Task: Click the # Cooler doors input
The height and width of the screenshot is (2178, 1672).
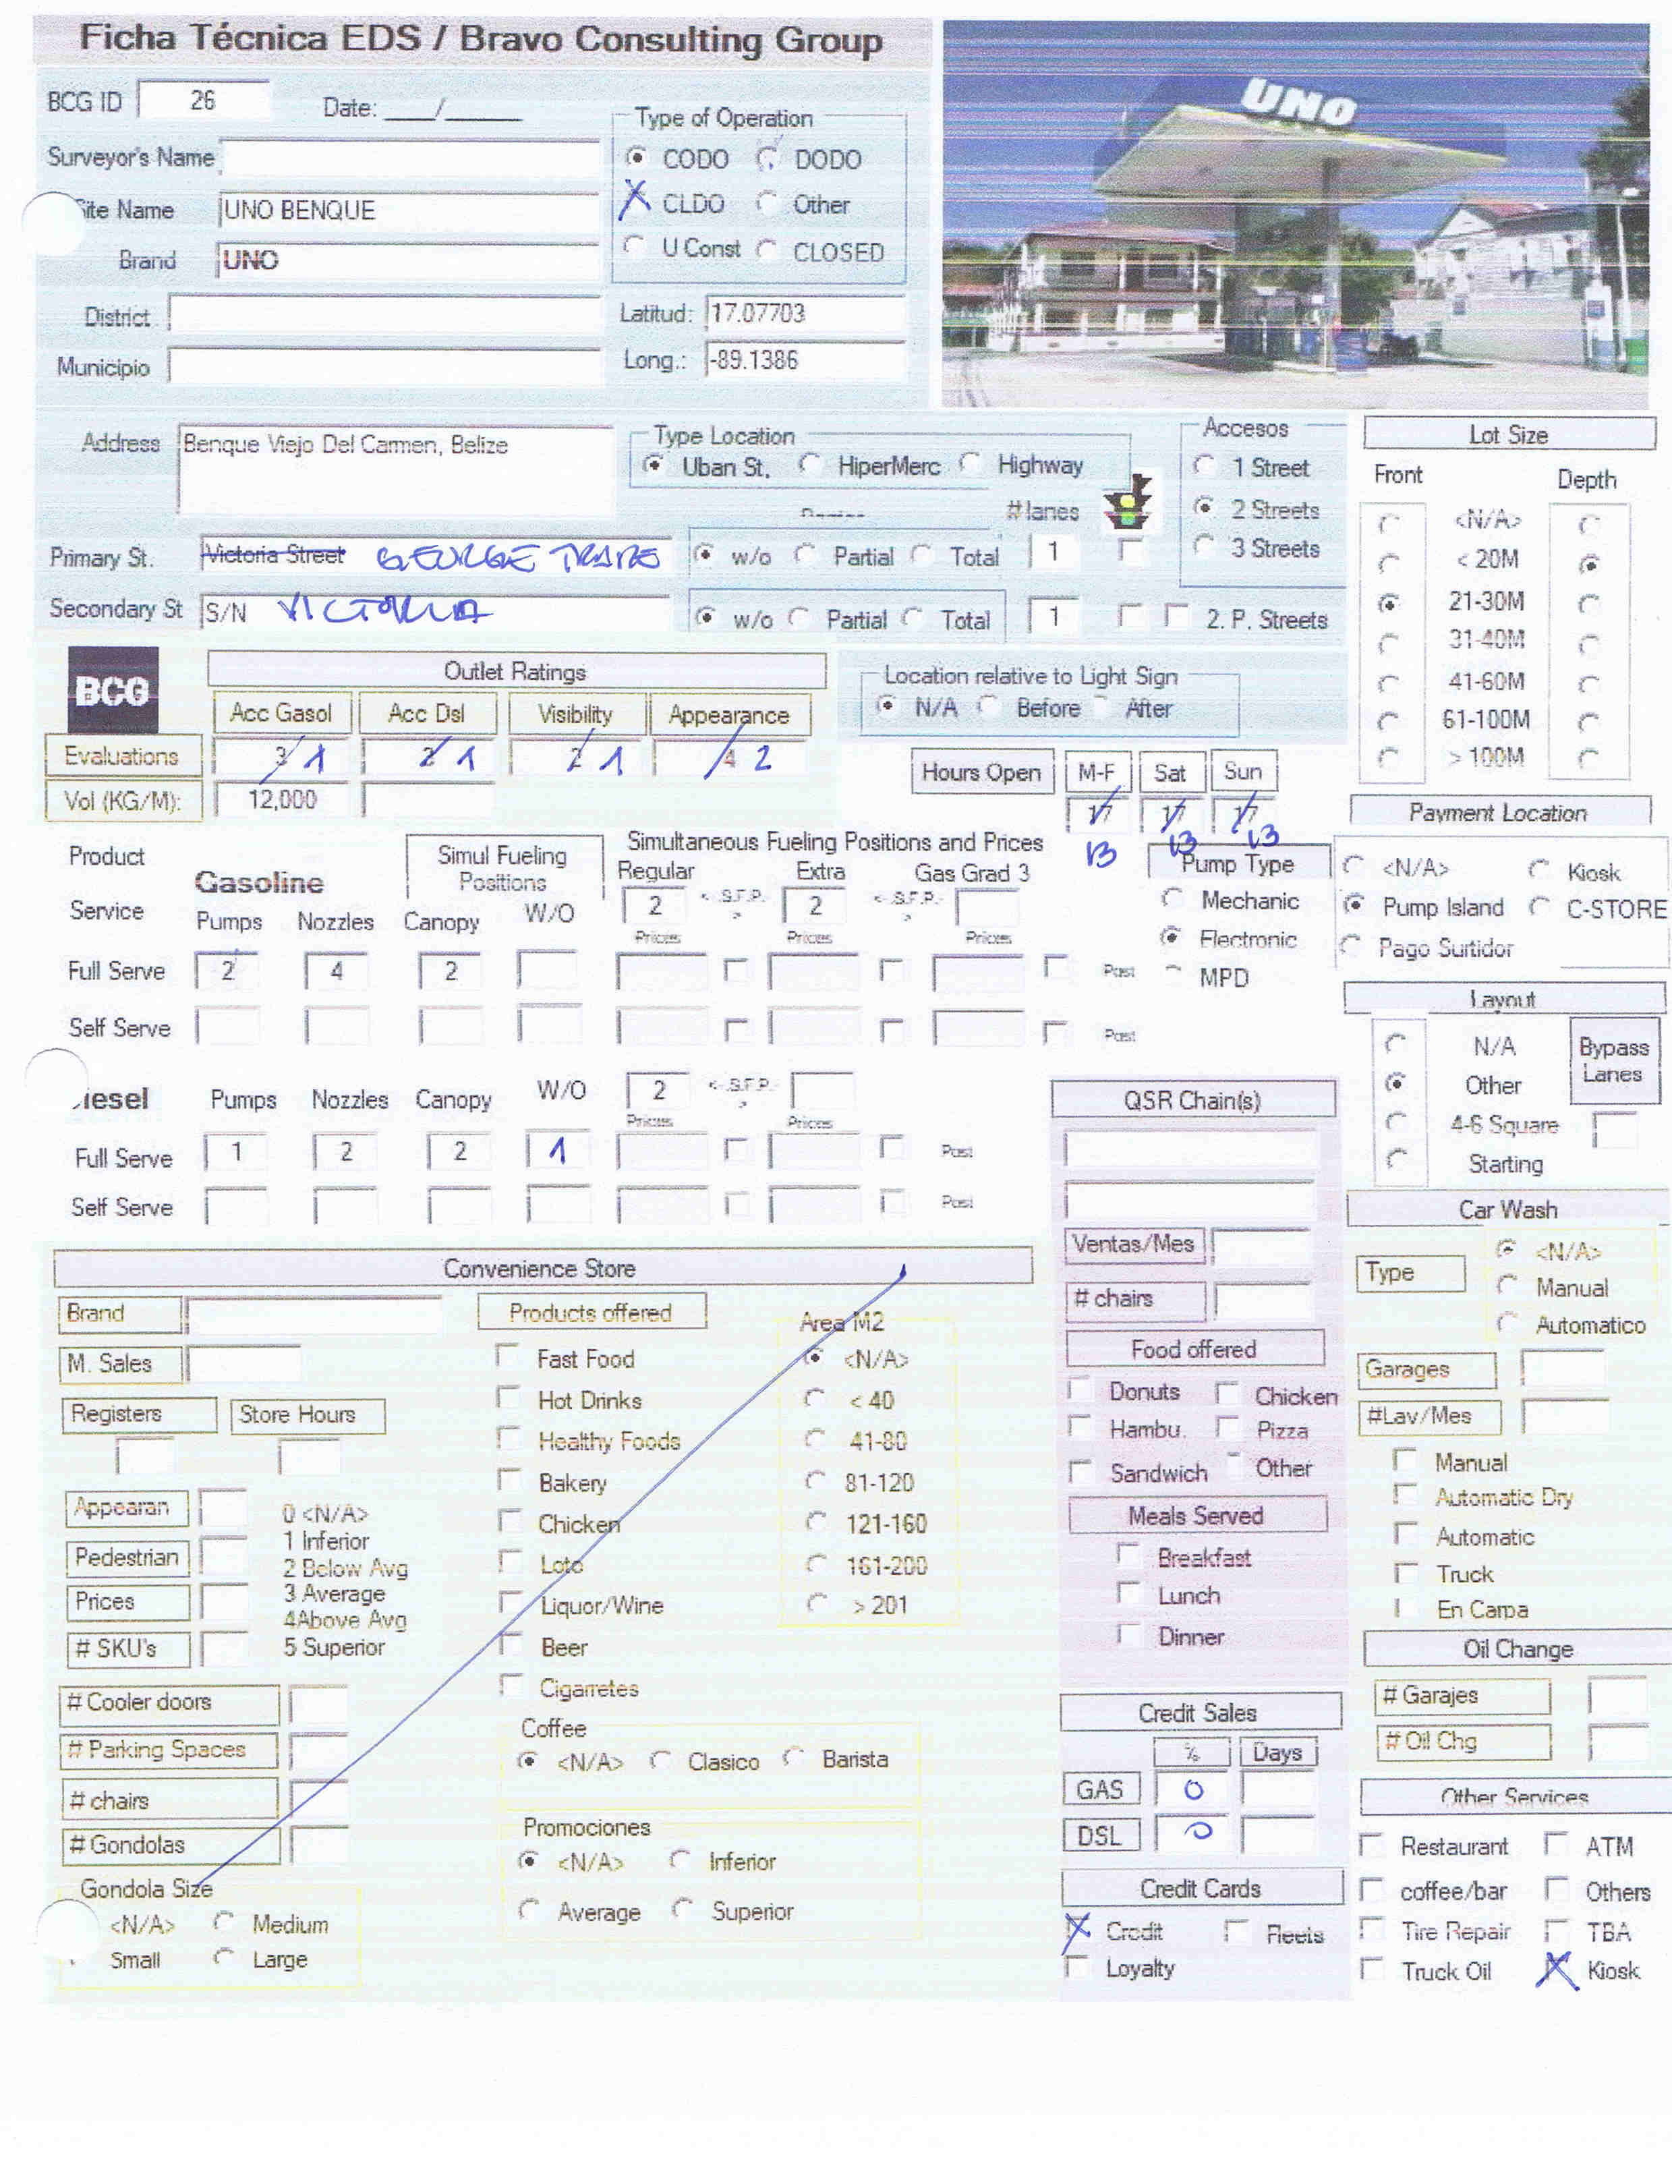Action: [318, 1705]
